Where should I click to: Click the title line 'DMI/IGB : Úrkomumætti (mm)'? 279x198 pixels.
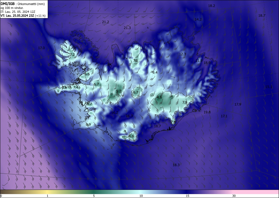coord(23,4)
